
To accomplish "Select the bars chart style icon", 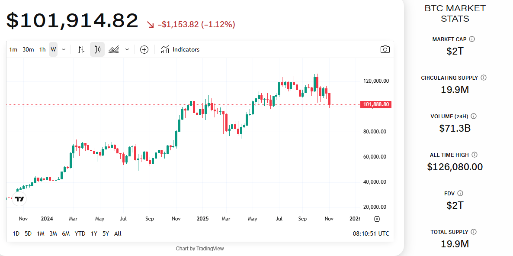I will tap(81, 49).
